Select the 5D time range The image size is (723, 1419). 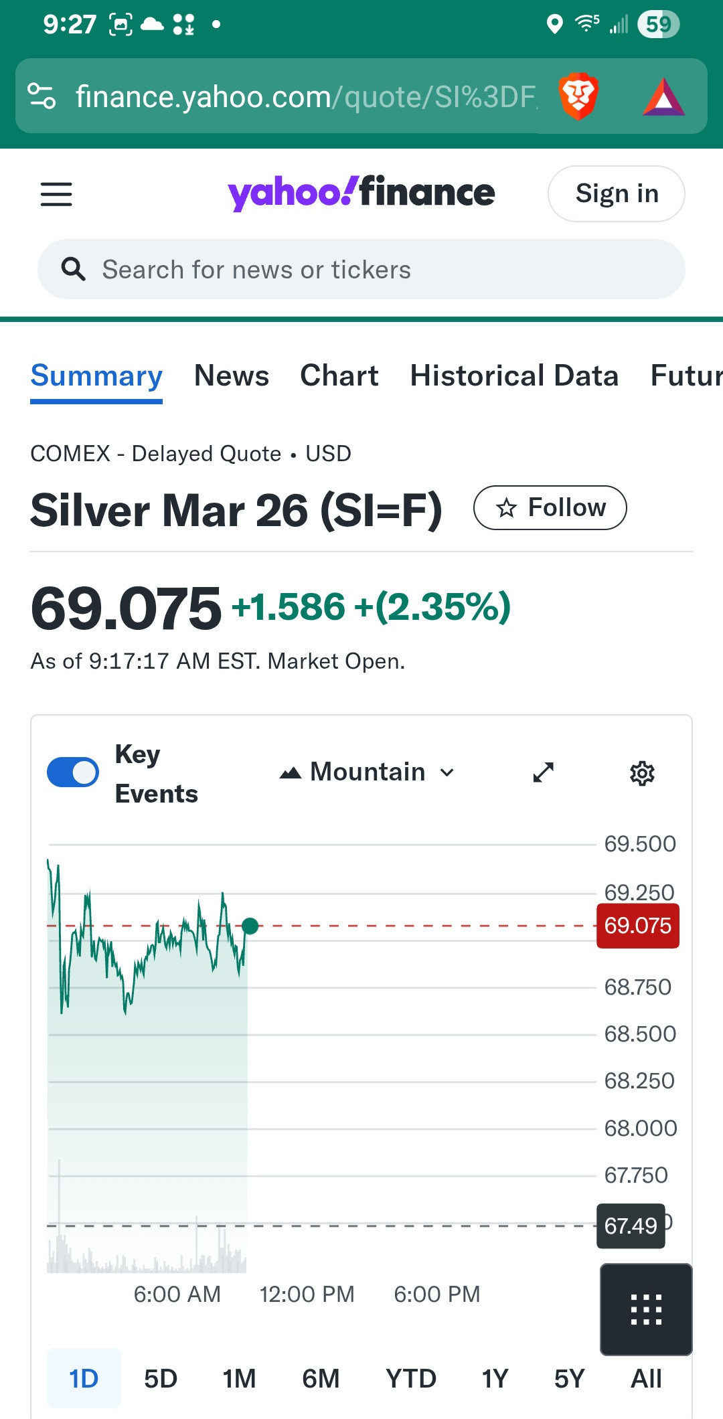161,1379
